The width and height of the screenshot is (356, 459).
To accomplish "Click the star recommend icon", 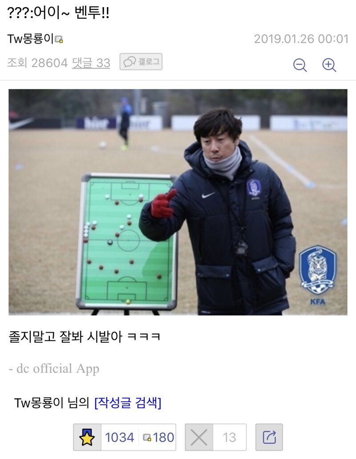I will [87, 437].
